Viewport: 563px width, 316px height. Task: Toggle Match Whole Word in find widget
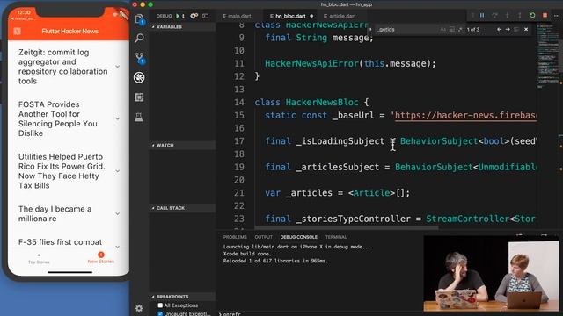coord(451,29)
